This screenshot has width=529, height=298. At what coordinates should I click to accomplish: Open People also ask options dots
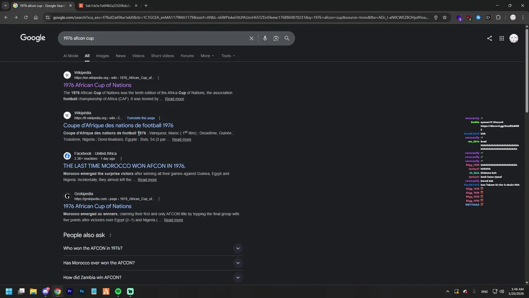[x=110, y=235]
